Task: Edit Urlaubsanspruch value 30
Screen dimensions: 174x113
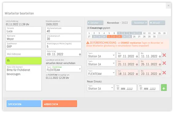Action: 63,37
